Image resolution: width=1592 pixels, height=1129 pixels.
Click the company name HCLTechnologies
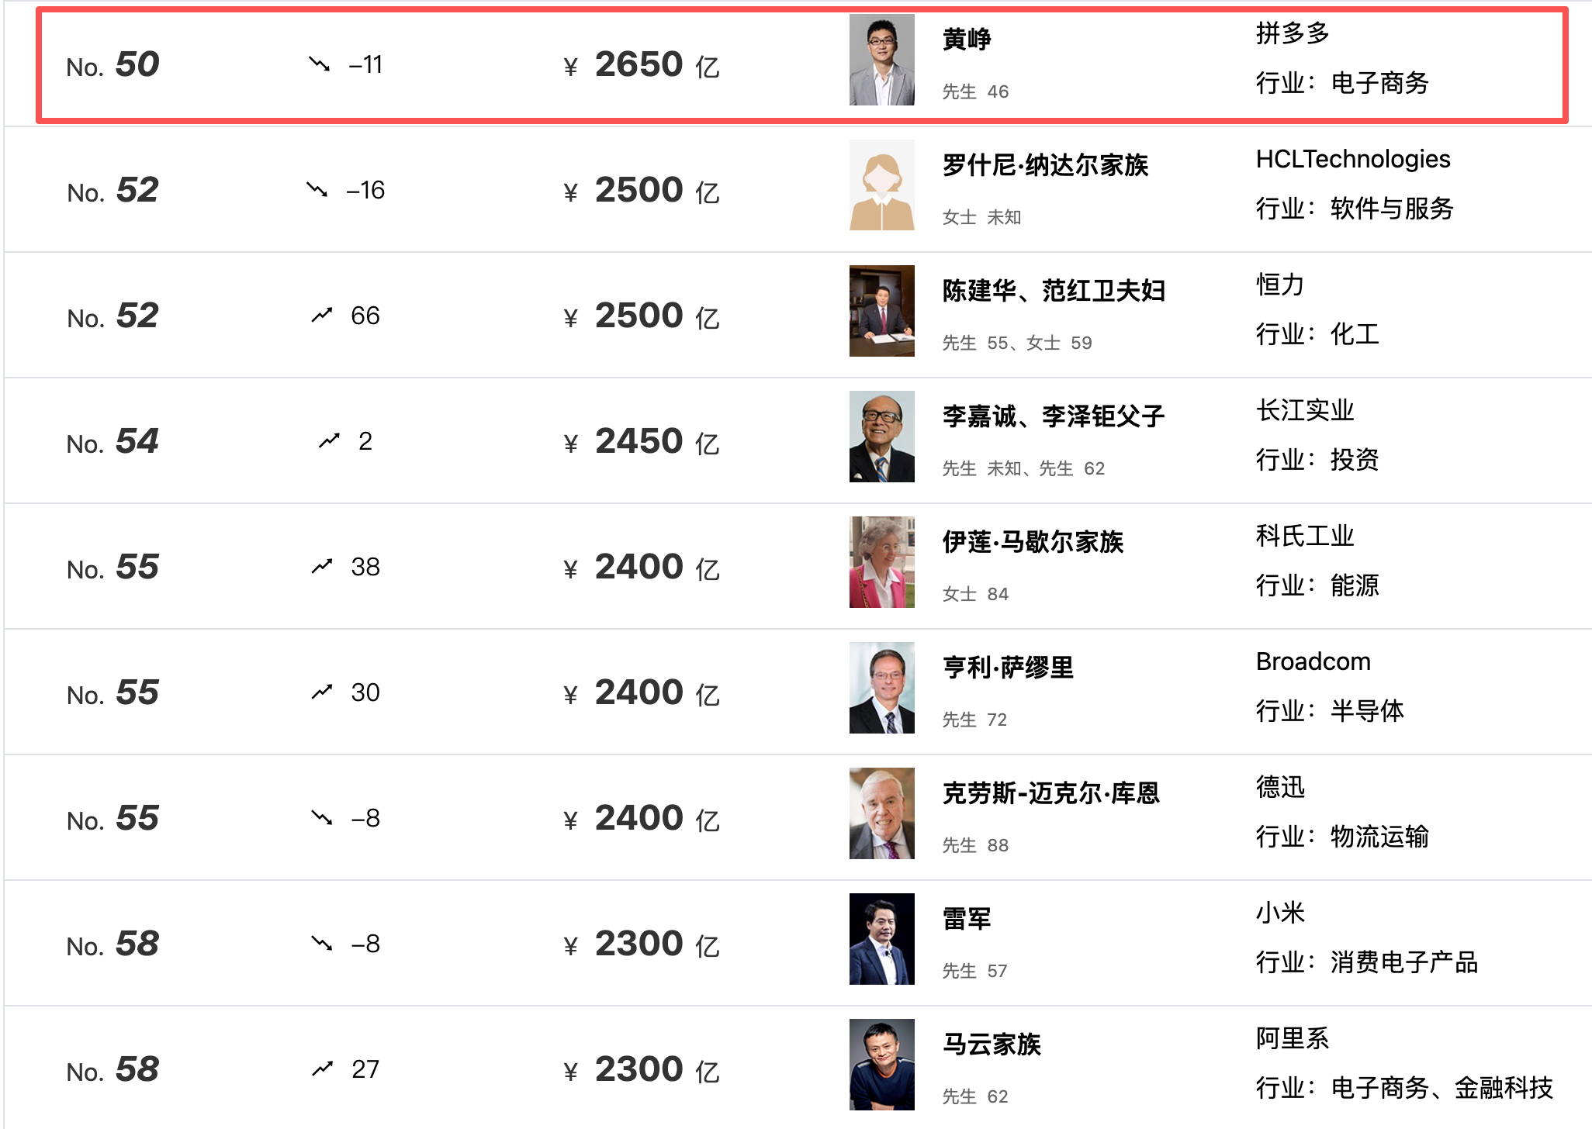pyautogui.click(x=1352, y=159)
